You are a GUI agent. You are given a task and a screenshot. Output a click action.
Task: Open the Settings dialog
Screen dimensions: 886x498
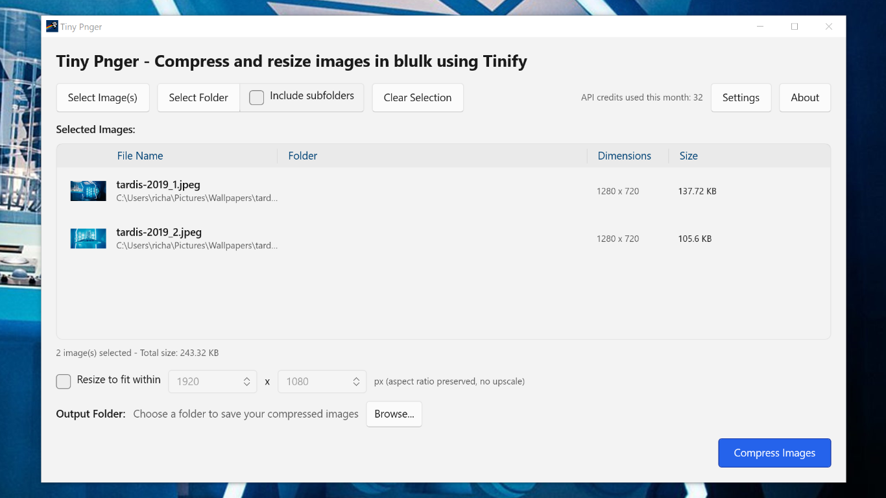tap(741, 98)
